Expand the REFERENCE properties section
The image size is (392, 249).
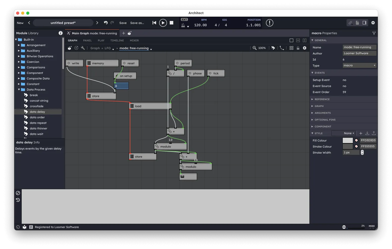[312, 99]
